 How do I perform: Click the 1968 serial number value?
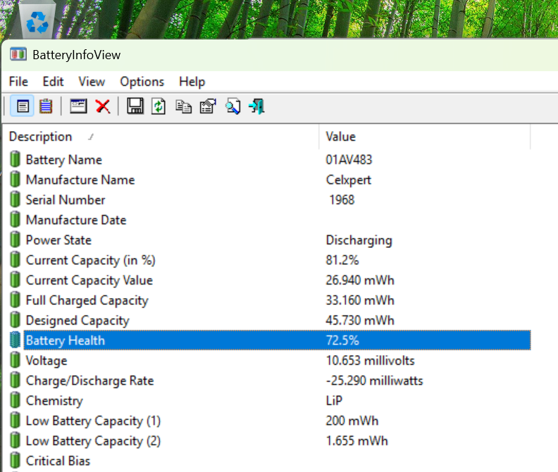342,199
